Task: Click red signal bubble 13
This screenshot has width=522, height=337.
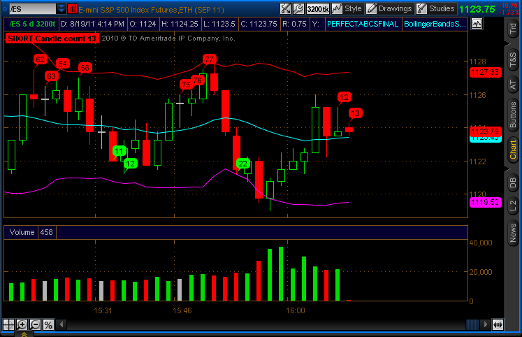Action: point(355,113)
